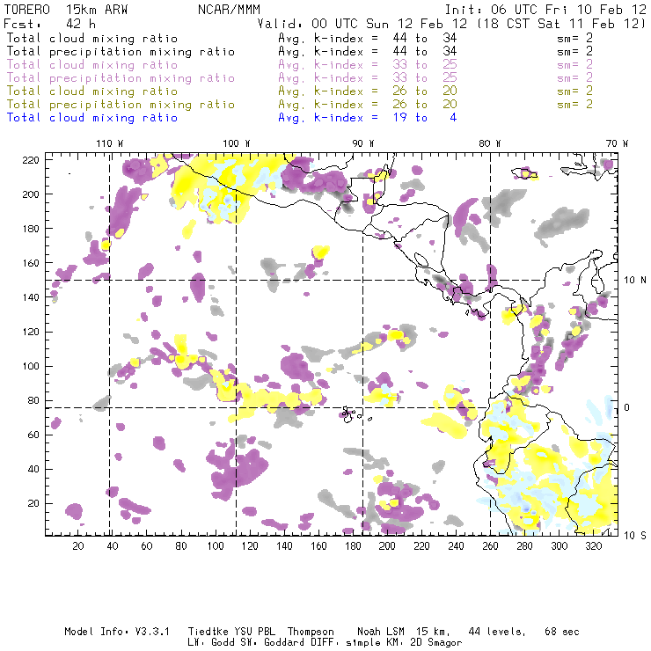The width and height of the screenshot is (651, 651).
Task: Select y-axis tick label 220
Action: point(32,159)
